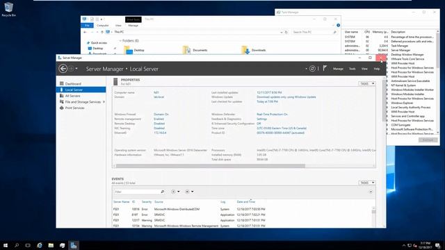
Task: Select Local Server in the sidebar
Action: tap(81, 90)
